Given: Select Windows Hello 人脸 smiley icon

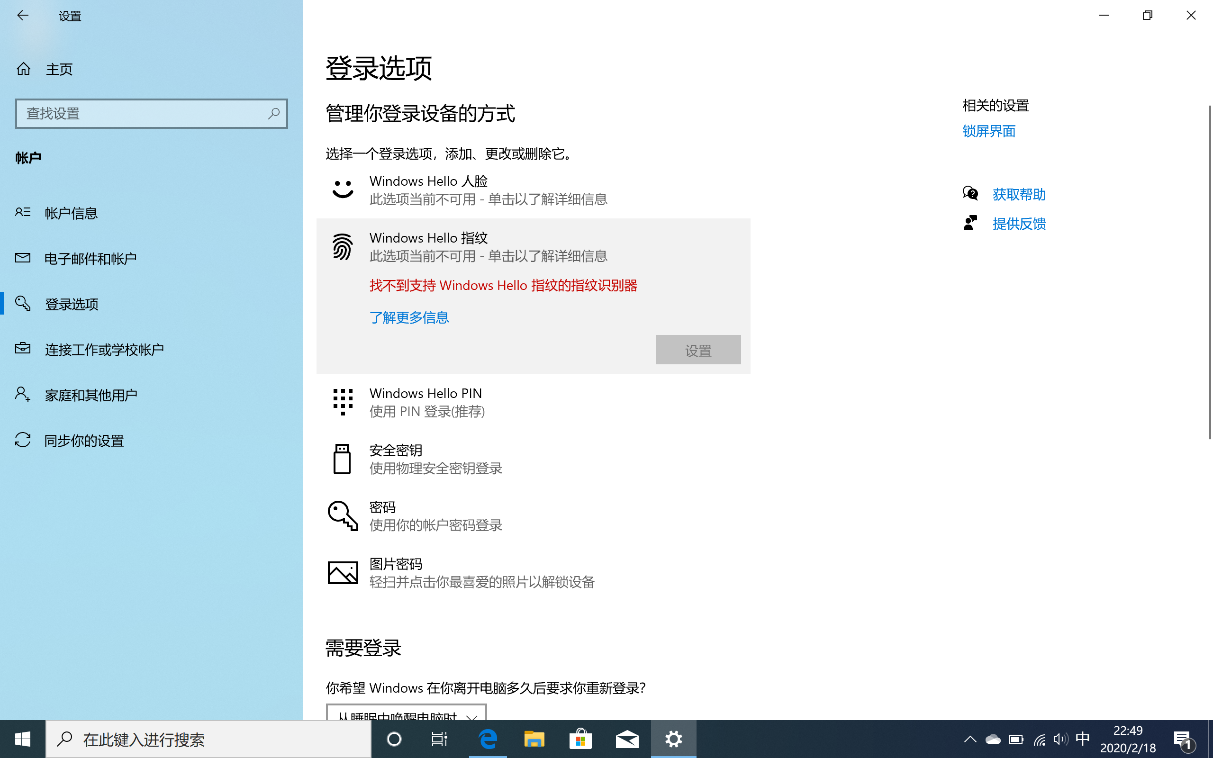Looking at the screenshot, I should tap(343, 189).
